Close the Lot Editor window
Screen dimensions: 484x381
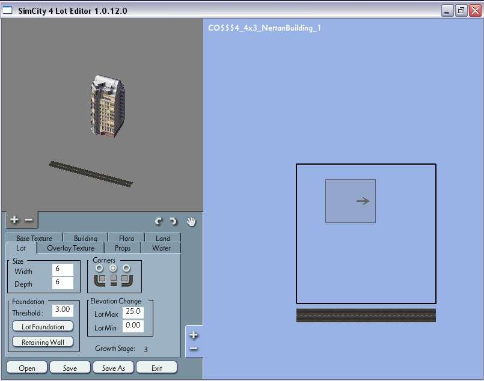(475, 11)
